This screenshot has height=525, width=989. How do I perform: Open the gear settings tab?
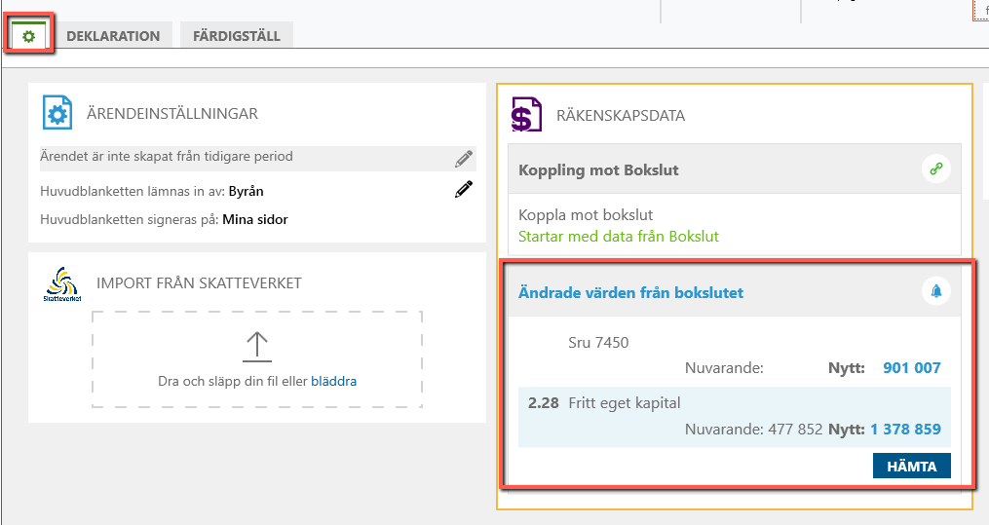[x=28, y=35]
